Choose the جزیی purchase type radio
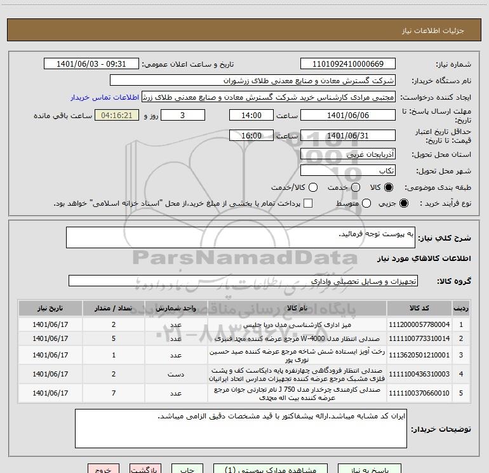The height and width of the screenshot is (473, 489). [404, 203]
